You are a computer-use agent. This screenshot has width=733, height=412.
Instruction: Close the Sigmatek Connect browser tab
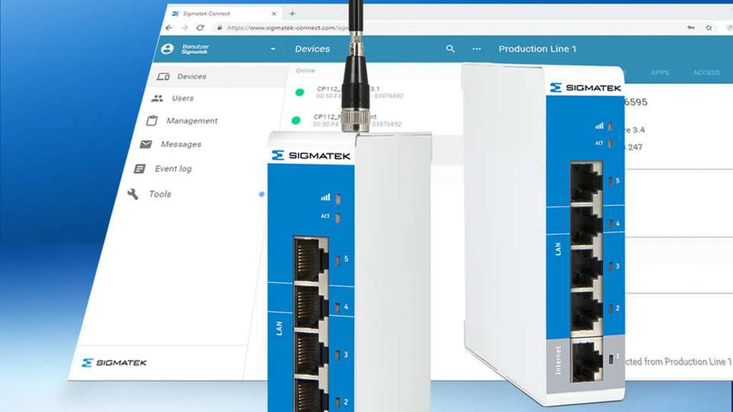coord(274,14)
